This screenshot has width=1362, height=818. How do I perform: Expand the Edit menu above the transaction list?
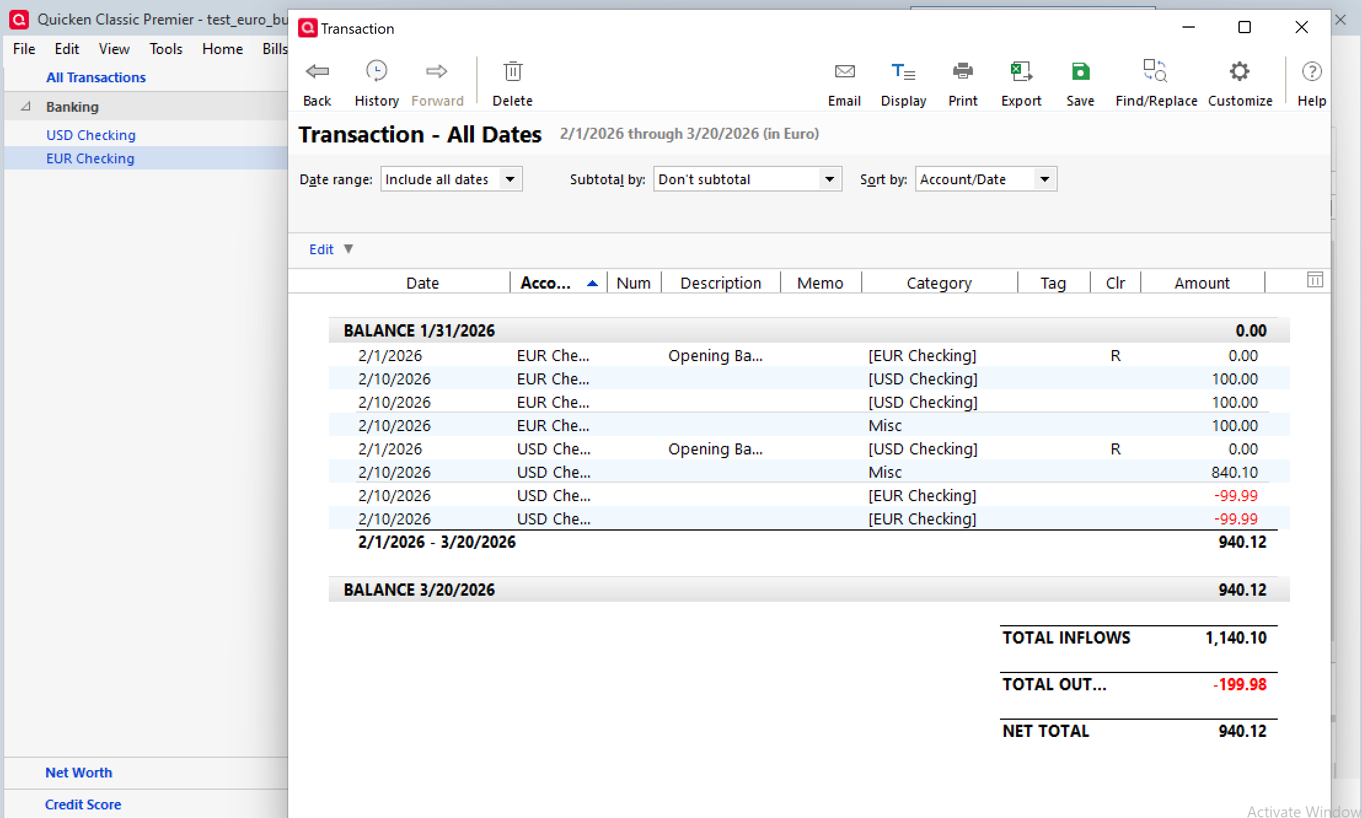click(x=331, y=249)
